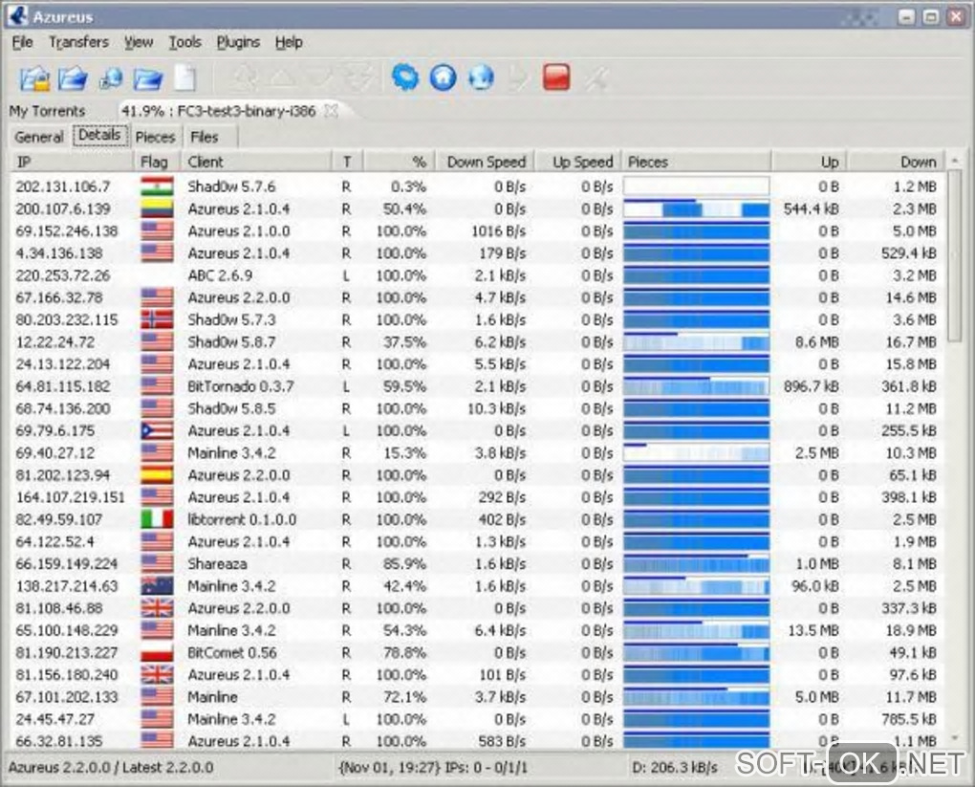This screenshot has width=975, height=787.
Task: Click the Azureus 2.2.0.0 / Latest version status text
Action: pyautogui.click(x=111, y=768)
